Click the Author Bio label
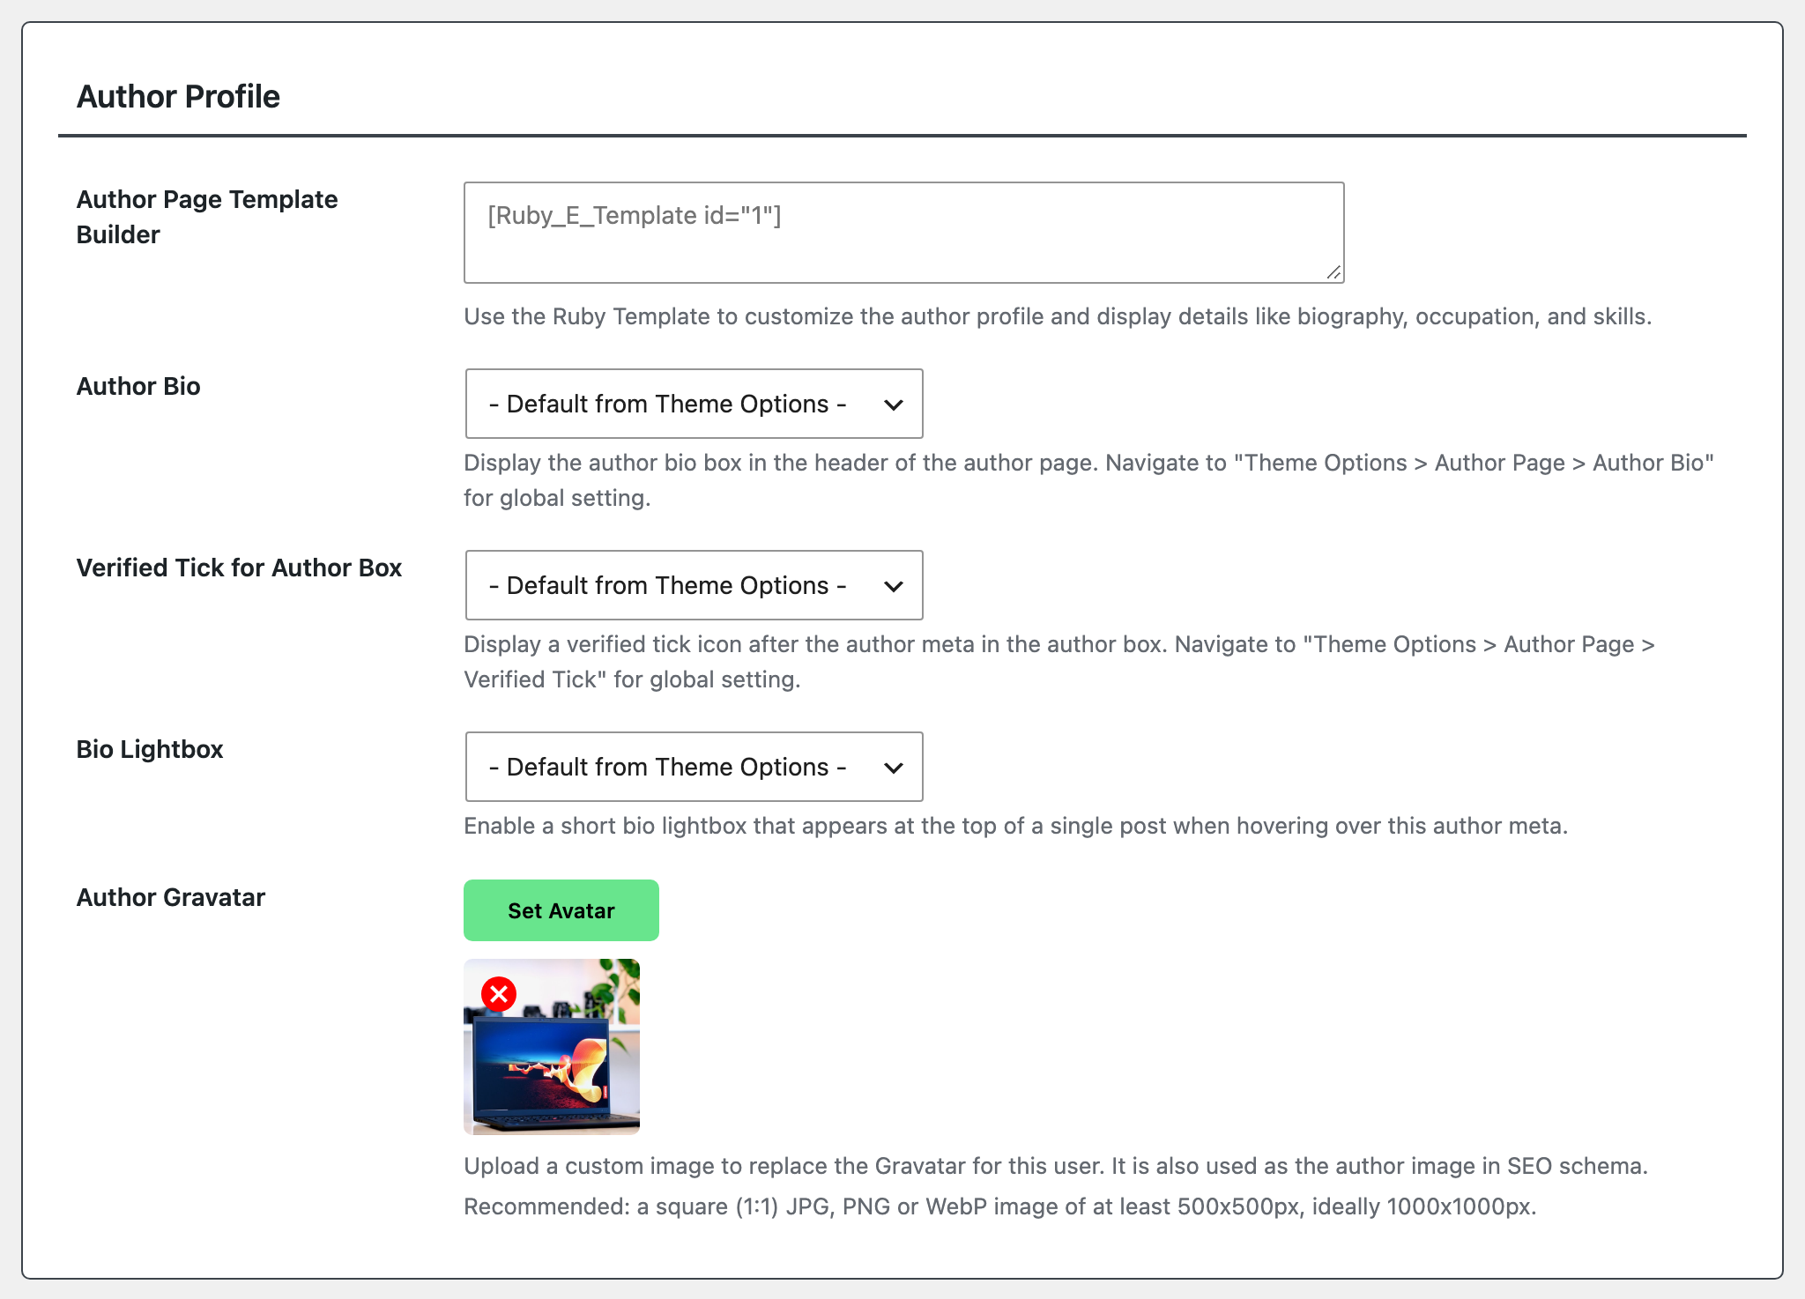 coord(138,386)
